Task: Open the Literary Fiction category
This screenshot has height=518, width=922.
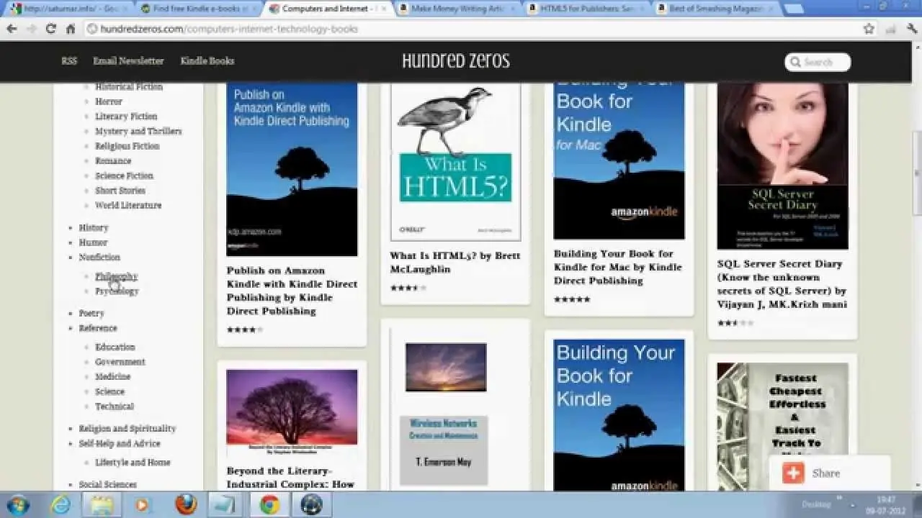Action: click(126, 117)
